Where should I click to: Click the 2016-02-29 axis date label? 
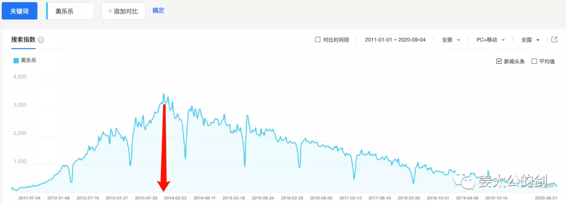[292, 198]
